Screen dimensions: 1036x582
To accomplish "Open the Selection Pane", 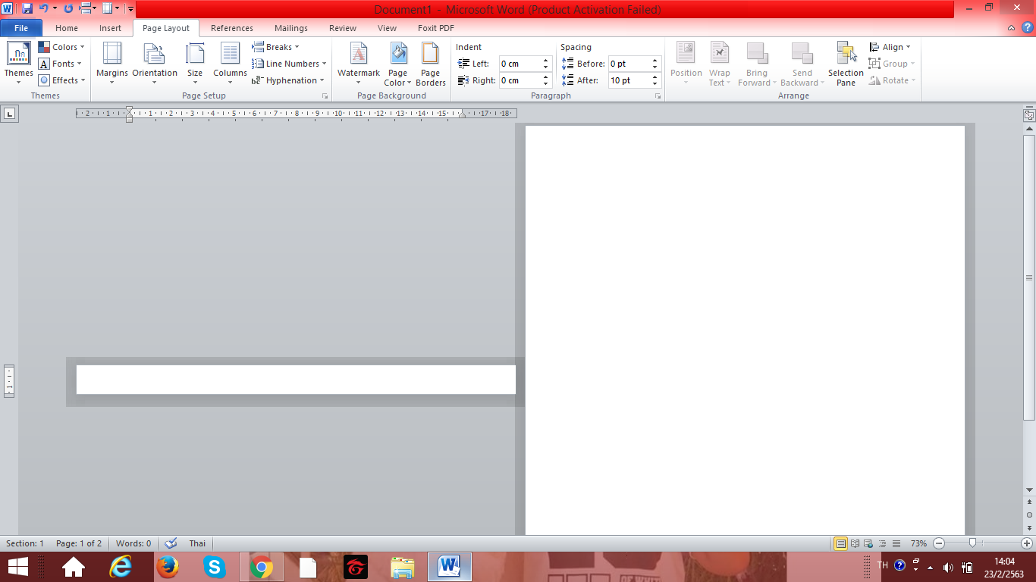I will pos(846,61).
